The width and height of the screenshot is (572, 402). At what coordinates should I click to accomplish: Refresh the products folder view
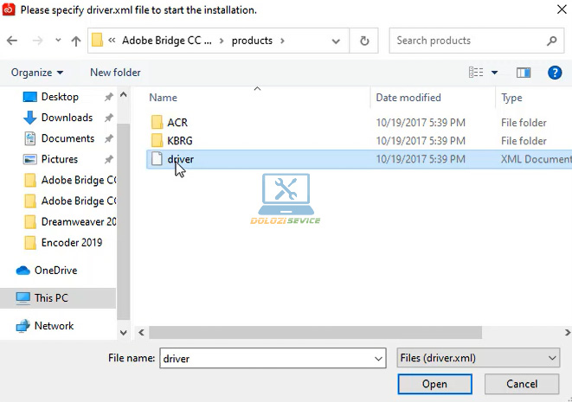tap(364, 41)
